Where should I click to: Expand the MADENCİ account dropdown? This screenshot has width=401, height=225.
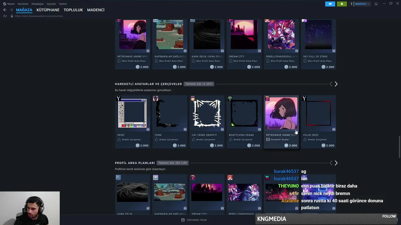point(362,4)
